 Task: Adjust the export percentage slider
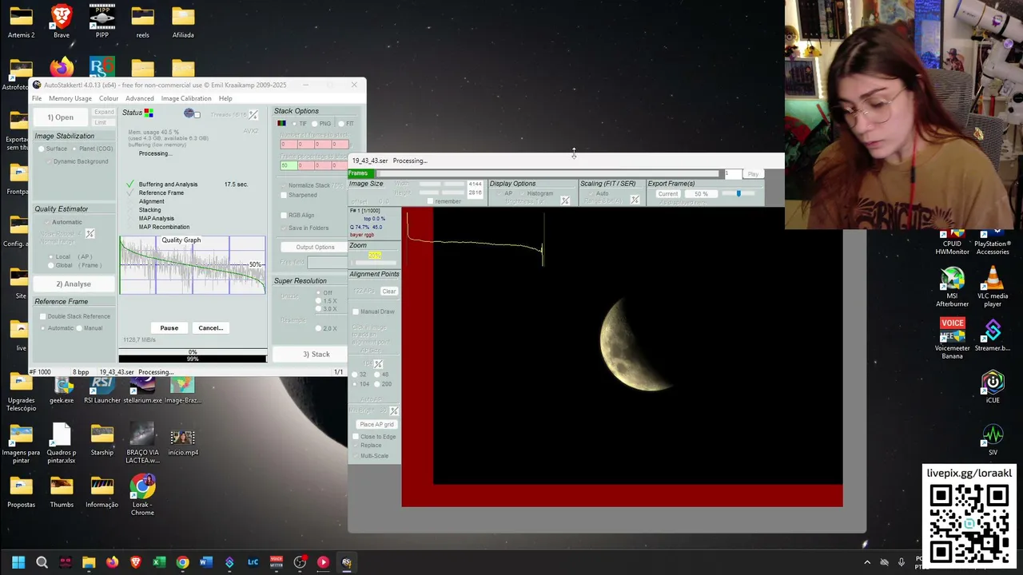tap(738, 193)
